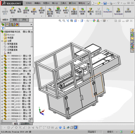Open the 拍快照 snapshot tool

[128, 10]
